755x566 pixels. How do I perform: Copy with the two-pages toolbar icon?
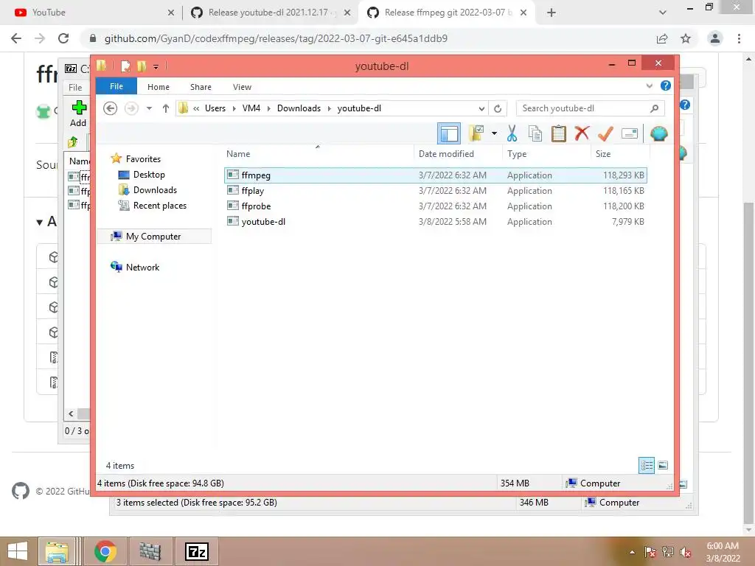point(535,133)
